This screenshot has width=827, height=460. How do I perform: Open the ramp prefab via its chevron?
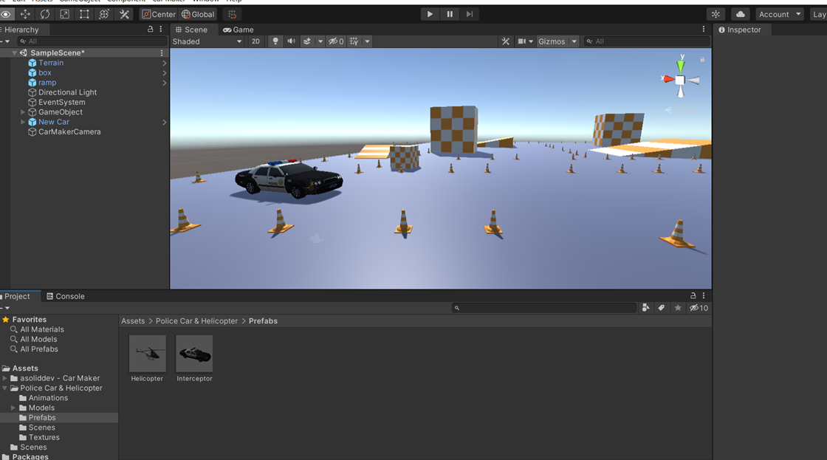(165, 83)
